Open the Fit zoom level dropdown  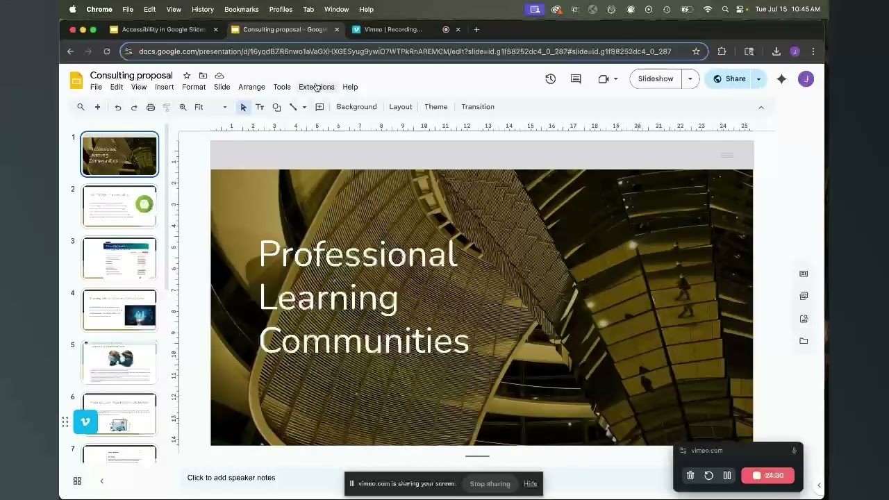[210, 107]
